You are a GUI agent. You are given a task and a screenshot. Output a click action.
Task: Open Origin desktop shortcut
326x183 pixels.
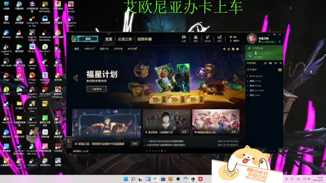coord(7,76)
